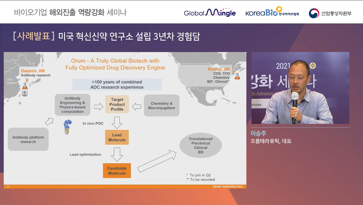This screenshot has height=205, width=363.
Task: Click the arrow pointing right to Target Product Profile
Action: [99, 107]
